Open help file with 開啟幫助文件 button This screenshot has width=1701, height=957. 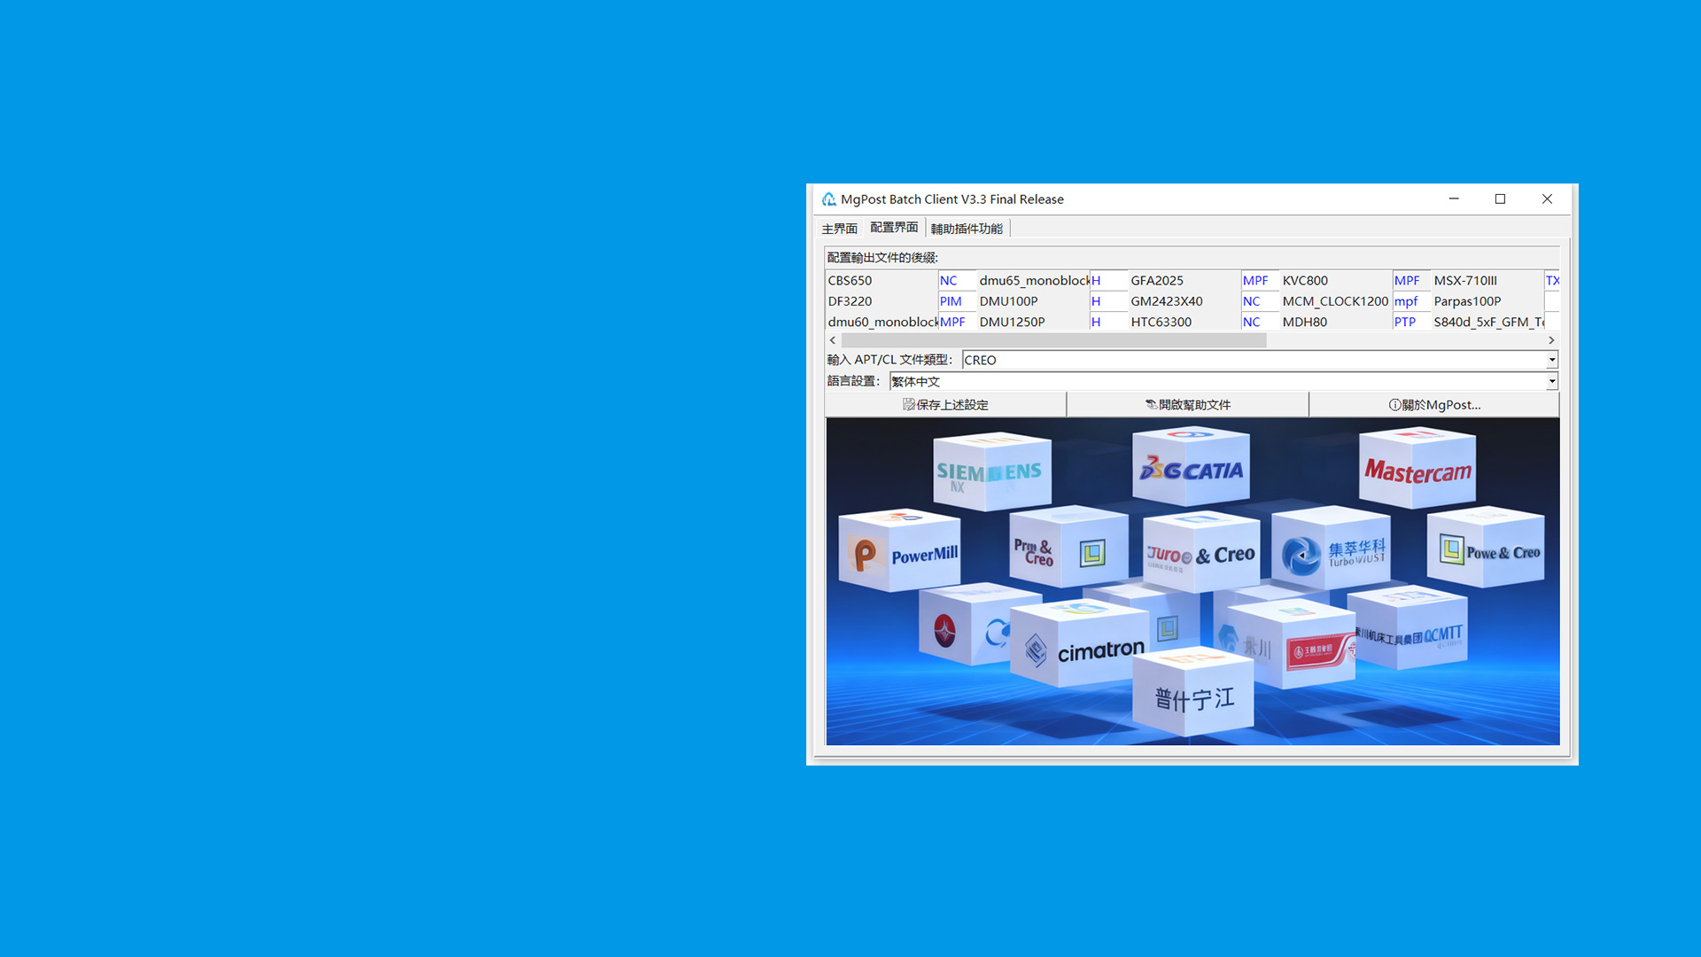[x=1187, y=405]
